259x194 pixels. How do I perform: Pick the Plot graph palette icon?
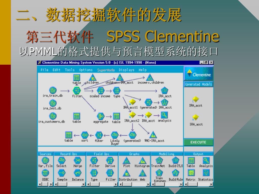pos(126,160)
